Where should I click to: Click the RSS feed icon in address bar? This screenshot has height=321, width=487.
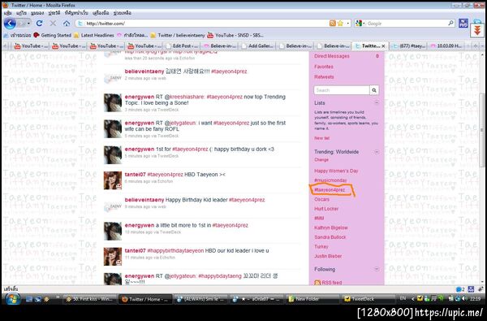pyautogui.click(x=332, y=24)
